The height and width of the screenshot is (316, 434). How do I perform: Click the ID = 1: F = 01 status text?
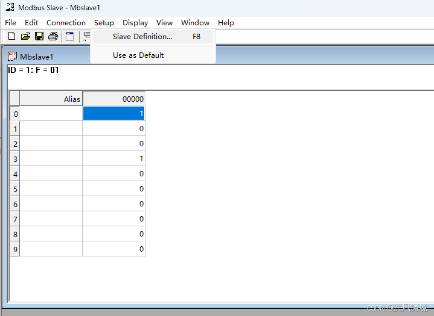(x=33, y=70)
